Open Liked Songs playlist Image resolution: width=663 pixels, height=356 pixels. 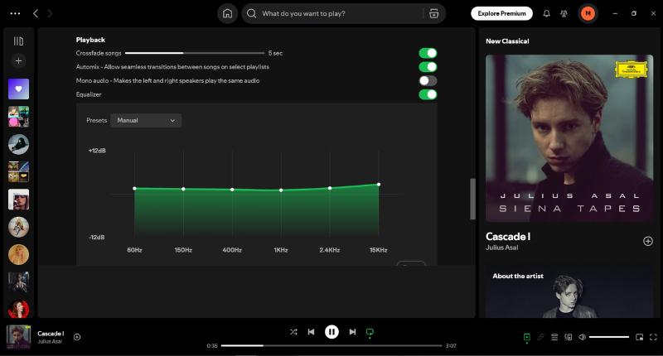tap(18, 89)
